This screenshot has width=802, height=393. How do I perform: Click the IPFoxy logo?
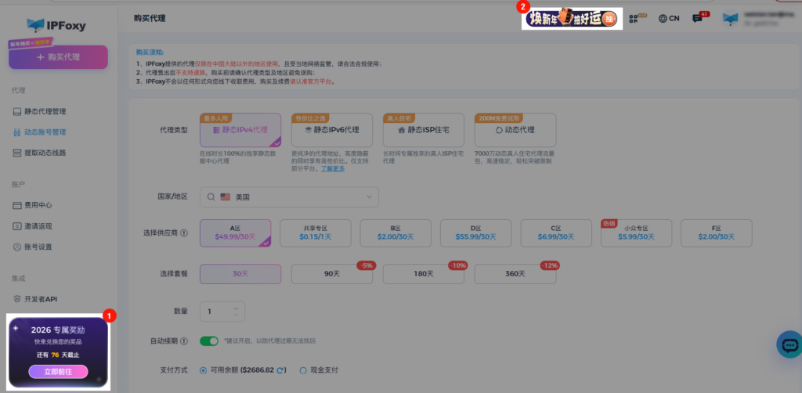tap(56, 25)
